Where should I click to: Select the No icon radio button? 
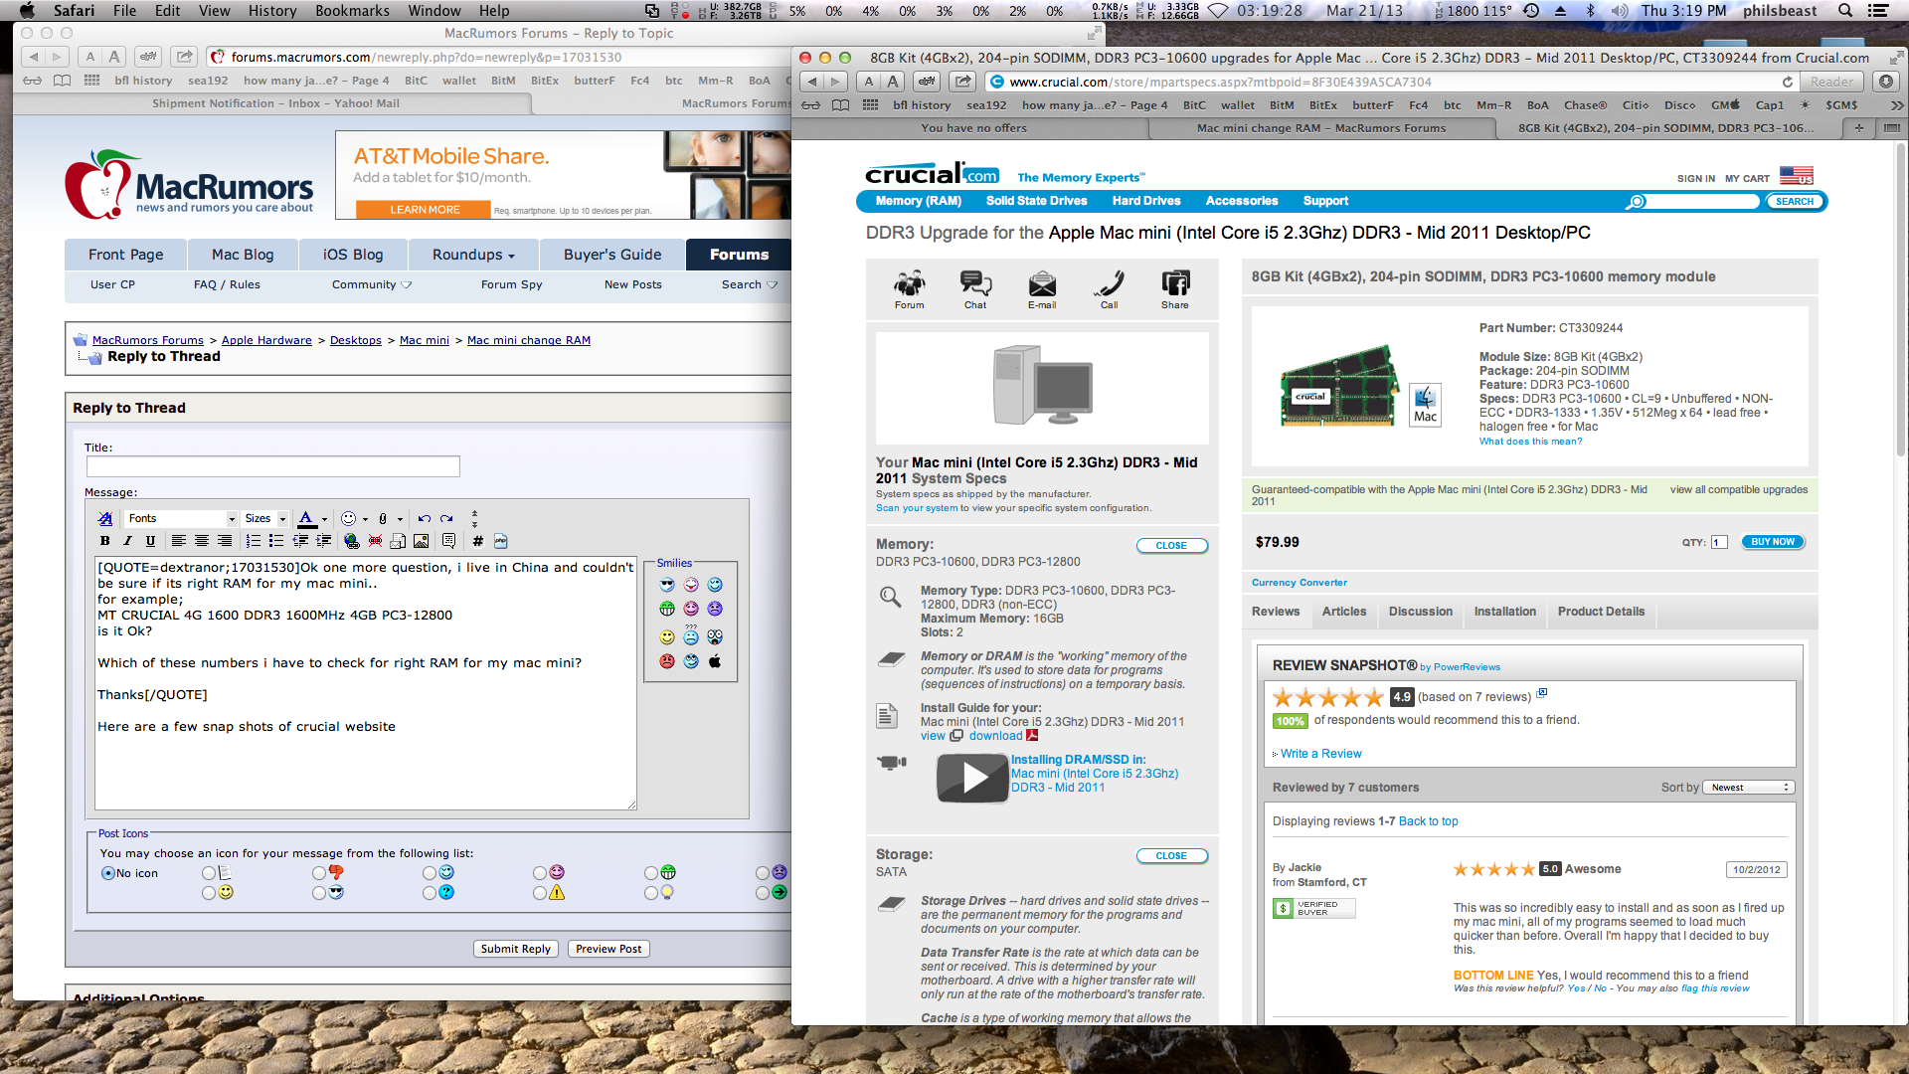click(x=108, y=873)
